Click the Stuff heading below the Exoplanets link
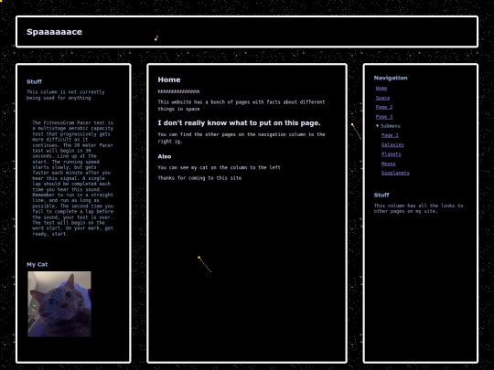494x370 pixels. pos(381,196)
